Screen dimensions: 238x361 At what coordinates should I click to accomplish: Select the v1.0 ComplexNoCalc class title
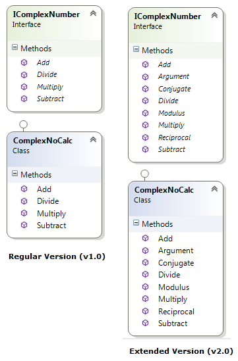pyautogui.click(x=43, y=141)
